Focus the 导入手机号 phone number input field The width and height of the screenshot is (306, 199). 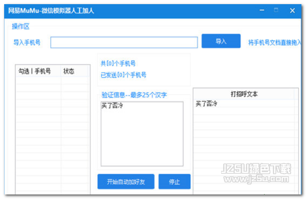click(124, 42)
